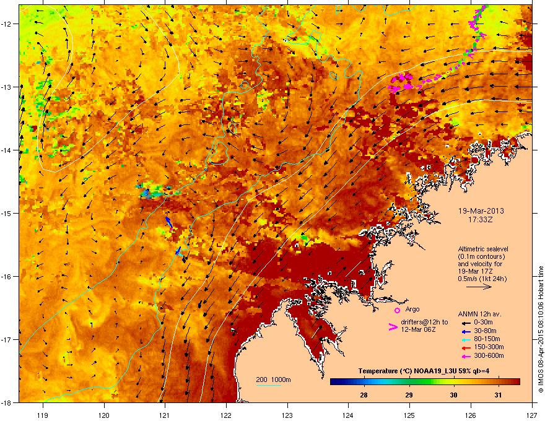The width and height of the screenshot is (545, 421).
Task: Click the '19-Mar 17Z' text
Action: [475, 271]
